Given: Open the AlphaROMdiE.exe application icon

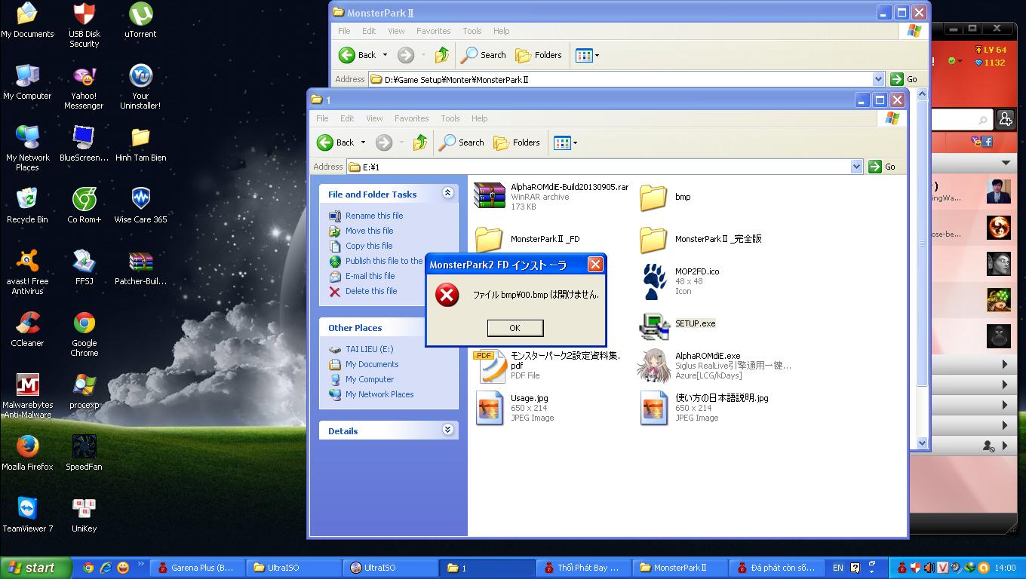Looking at the screenshot, I should point(654,366).
